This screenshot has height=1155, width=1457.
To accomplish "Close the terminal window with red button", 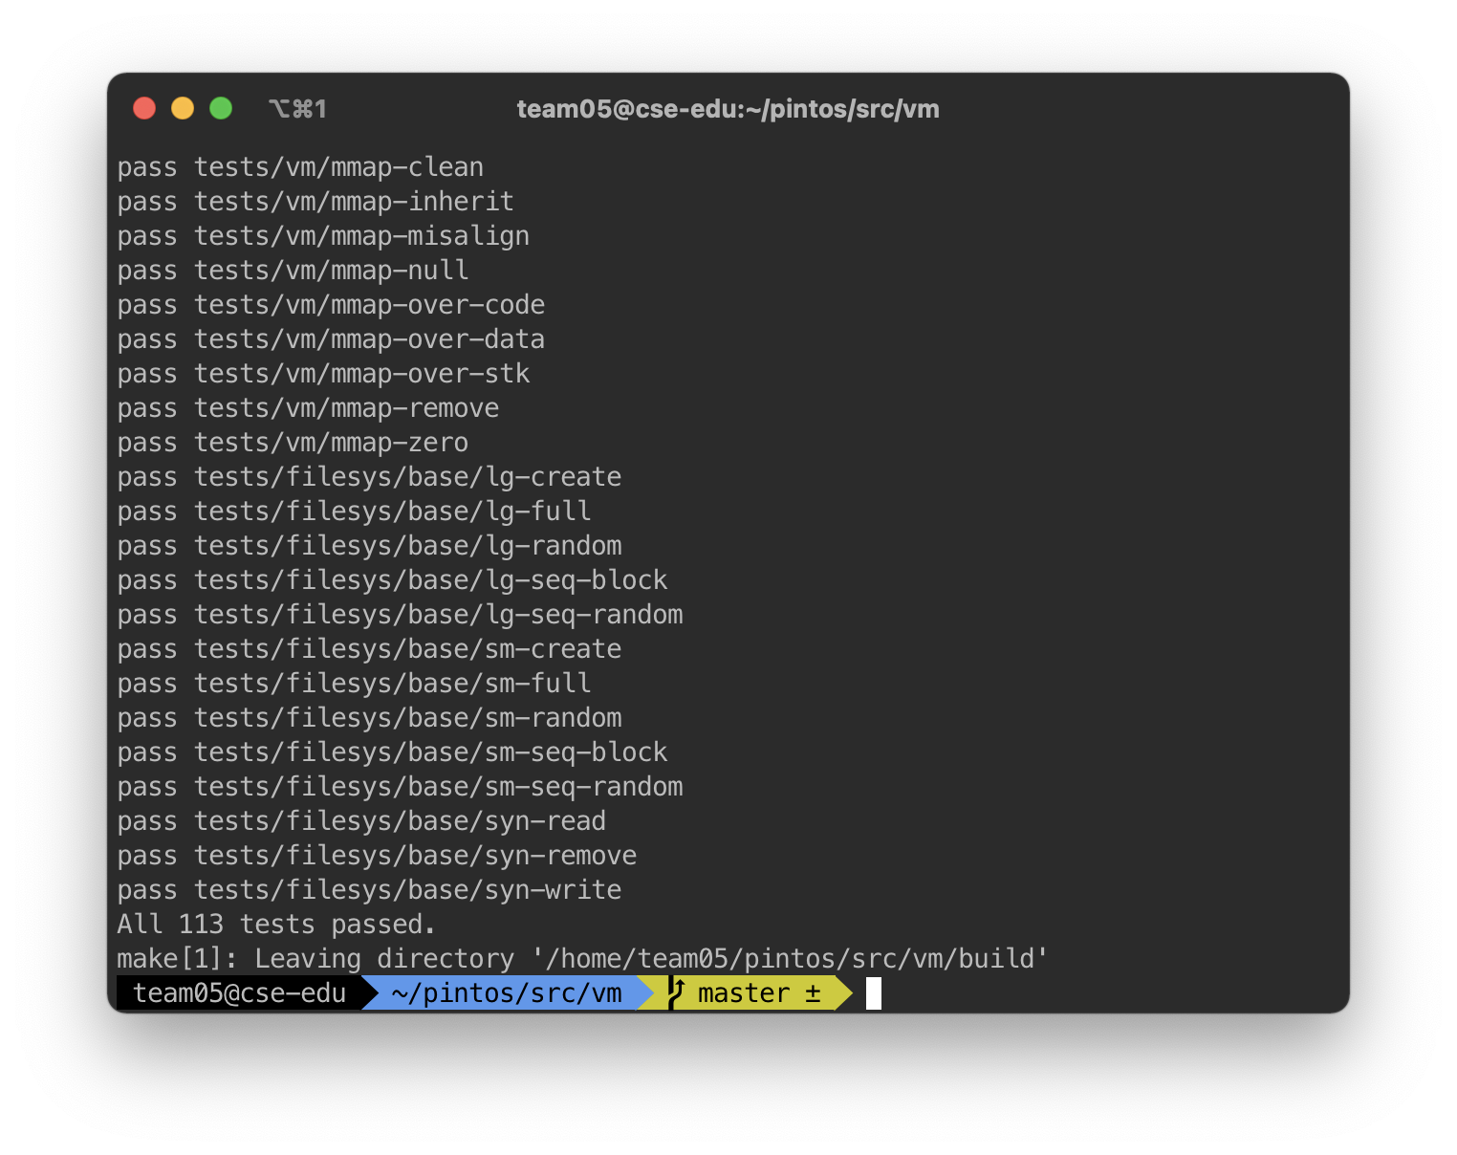I will (144, 108).
